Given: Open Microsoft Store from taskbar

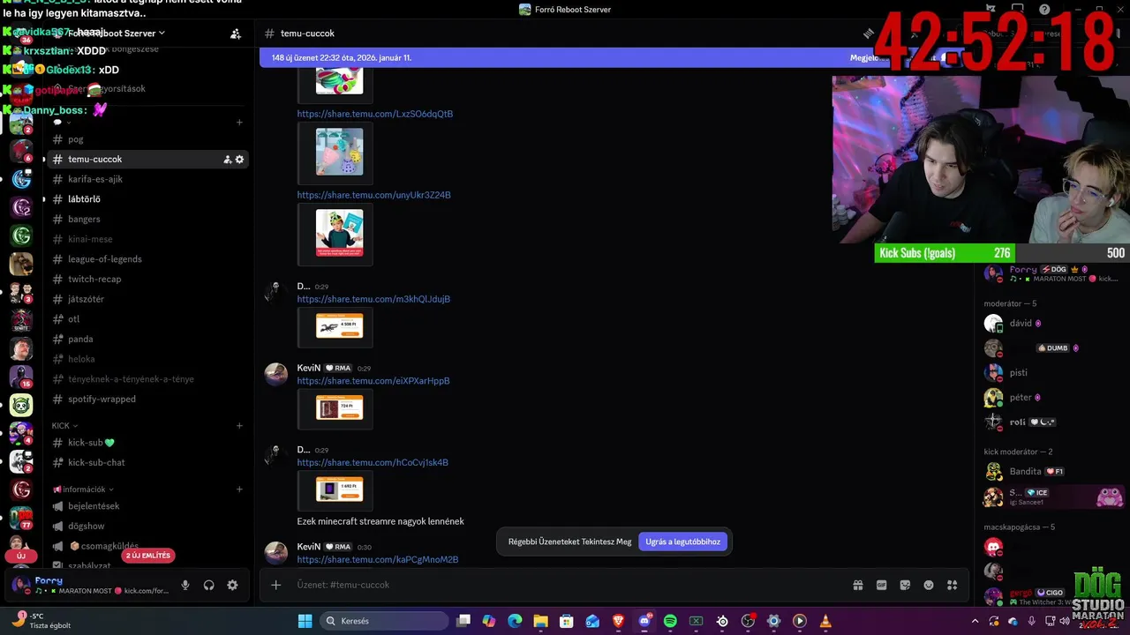Looking at the screenshot, I should tap(567, 621).
